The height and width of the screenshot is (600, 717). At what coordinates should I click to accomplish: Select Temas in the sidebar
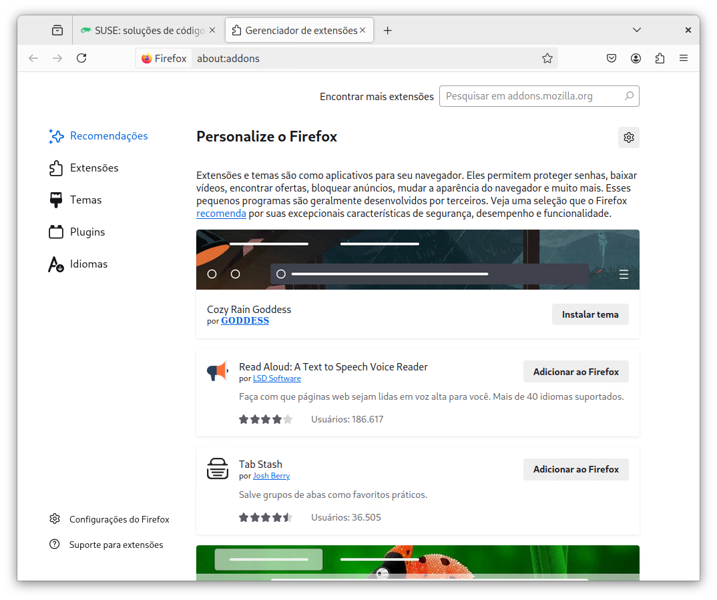(85, 200)
